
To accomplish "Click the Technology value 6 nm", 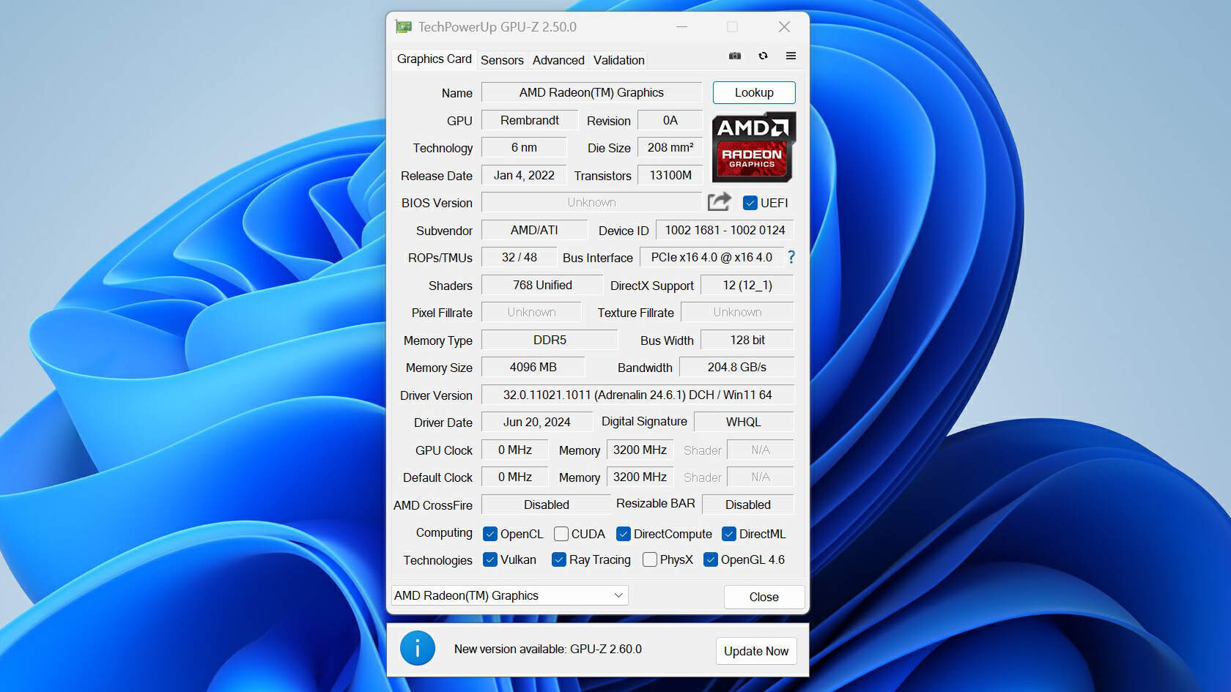I will pos(524,147).
